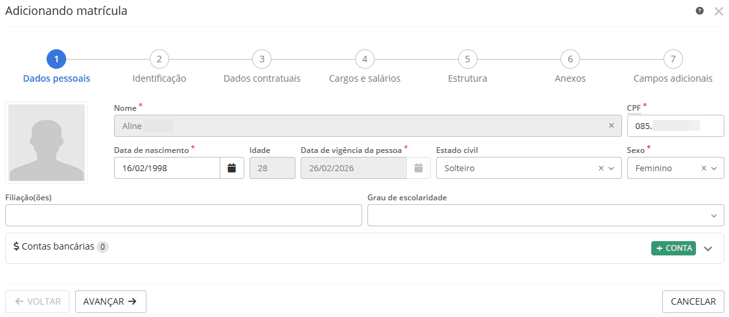
Task: Go to step 6 Anexos
Action: pyautogui.click(x=570, y=60)
